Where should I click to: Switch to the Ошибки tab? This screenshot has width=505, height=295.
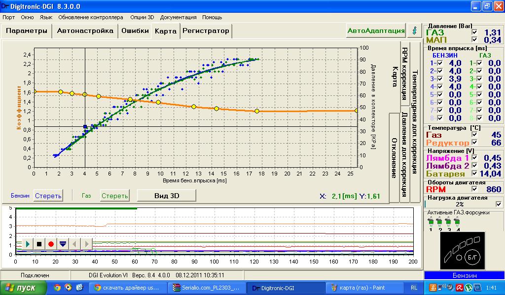pos(135,30)
